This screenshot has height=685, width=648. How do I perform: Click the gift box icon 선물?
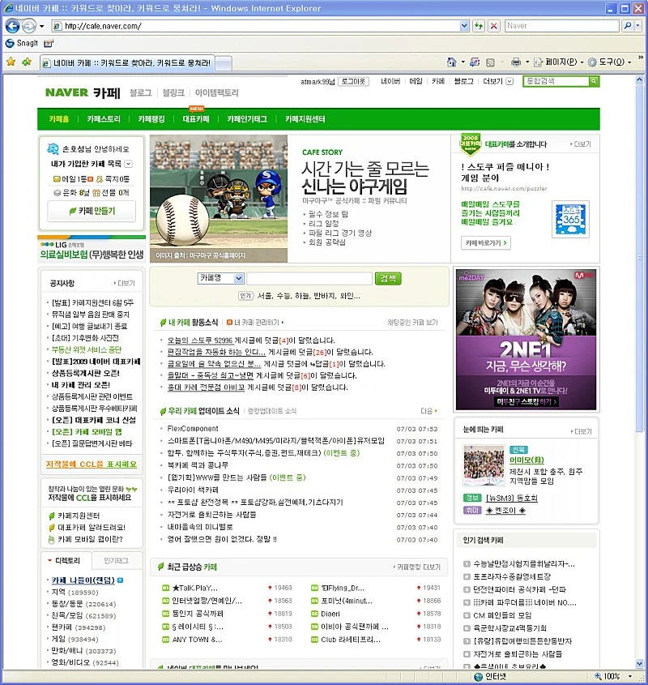[x=96, y=192]
